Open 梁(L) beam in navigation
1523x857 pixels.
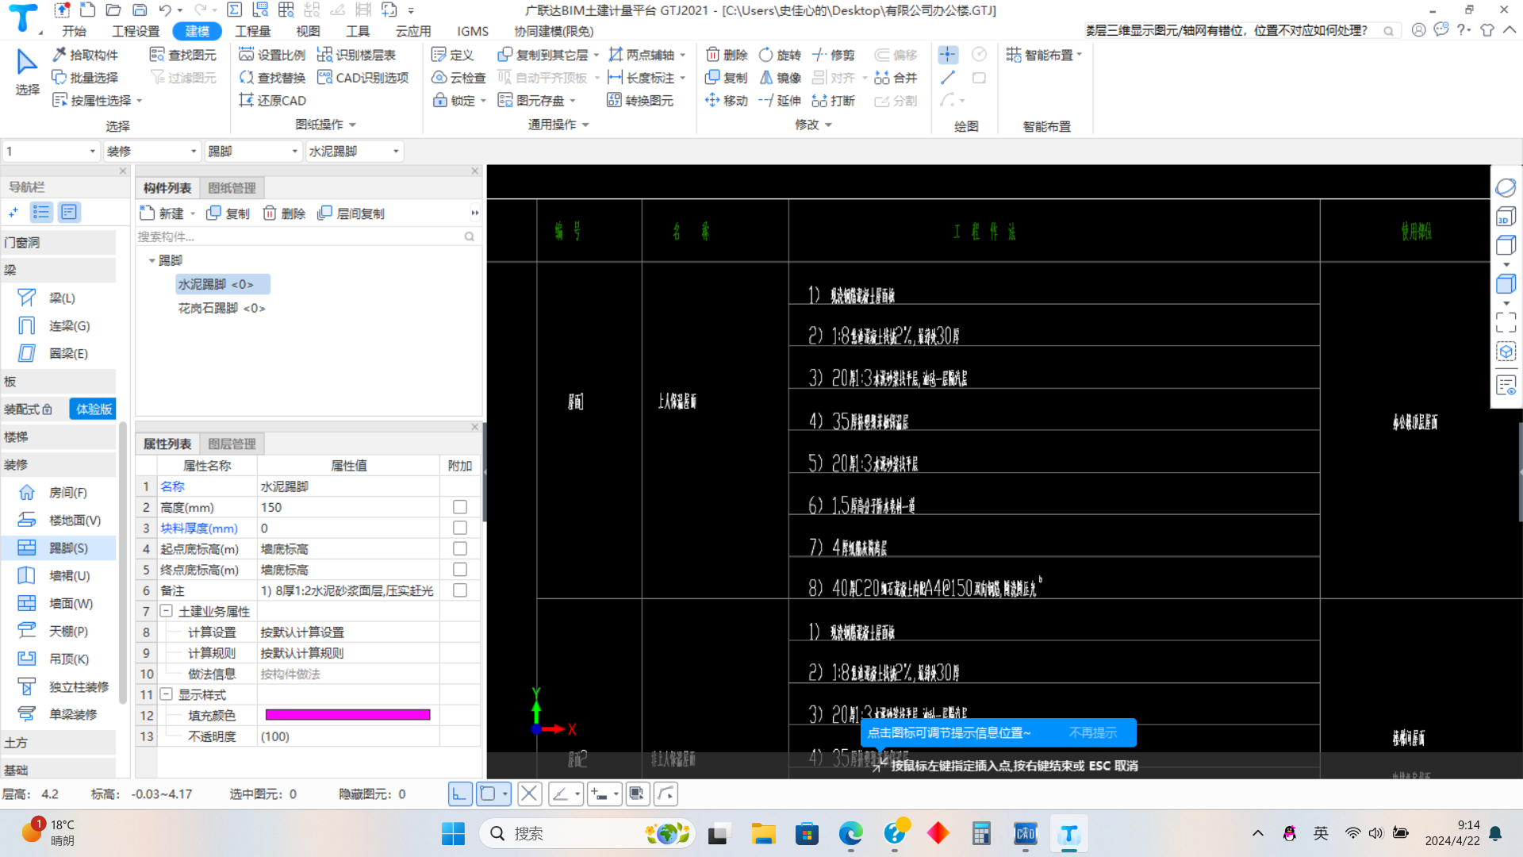click(x=58, y=298)
